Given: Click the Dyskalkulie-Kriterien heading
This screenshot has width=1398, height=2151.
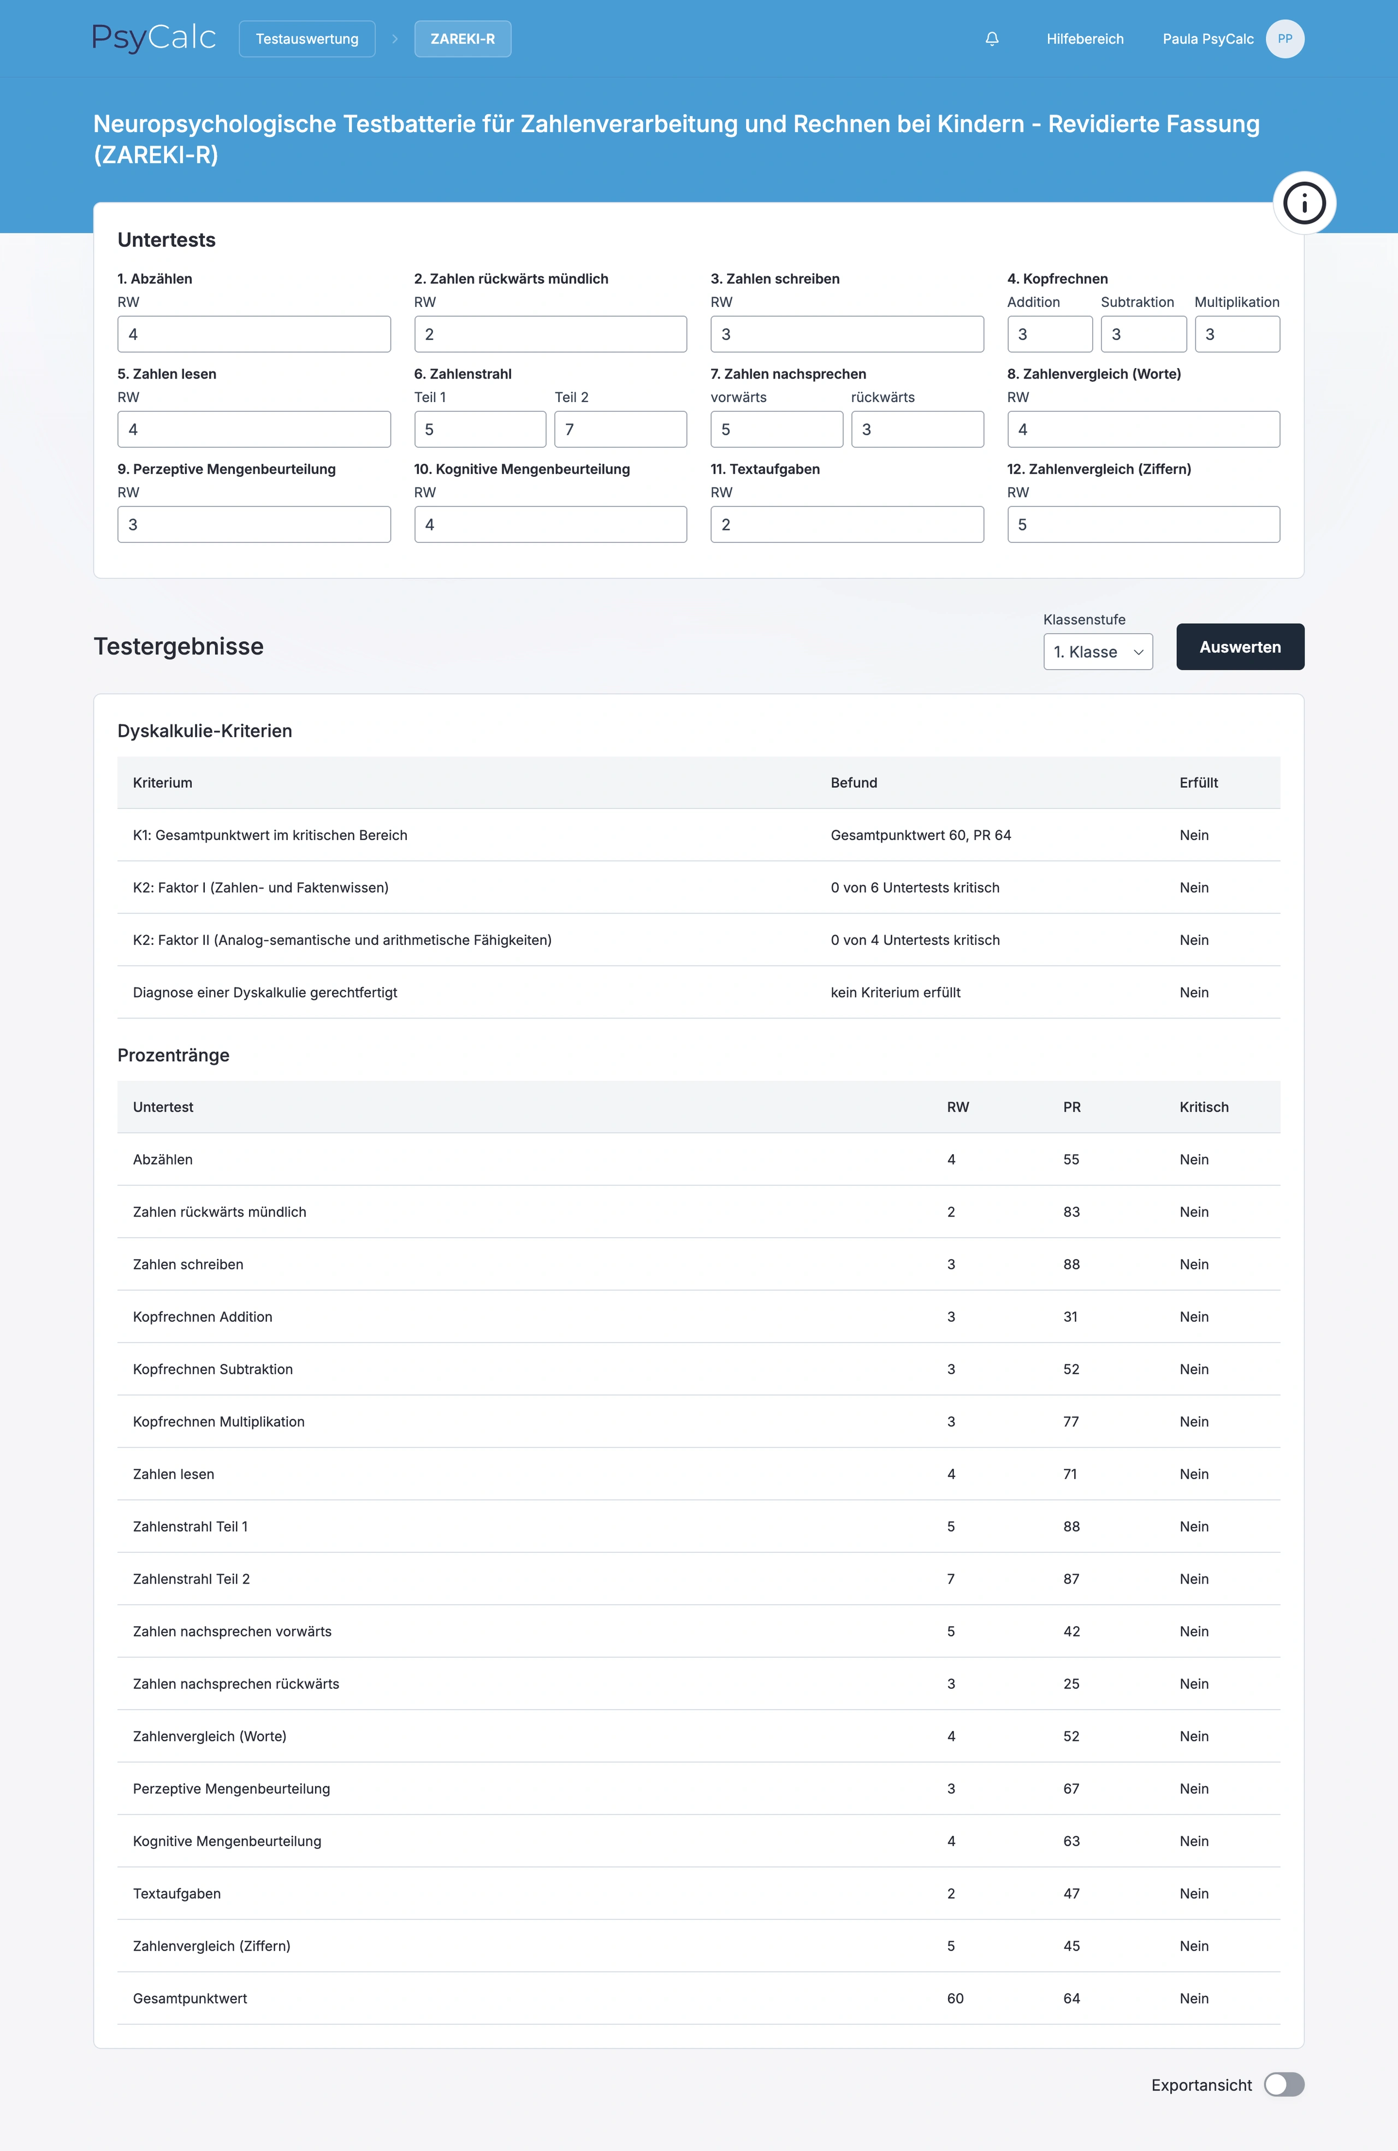Looking at the screenshot, I should tap(204, 730).
